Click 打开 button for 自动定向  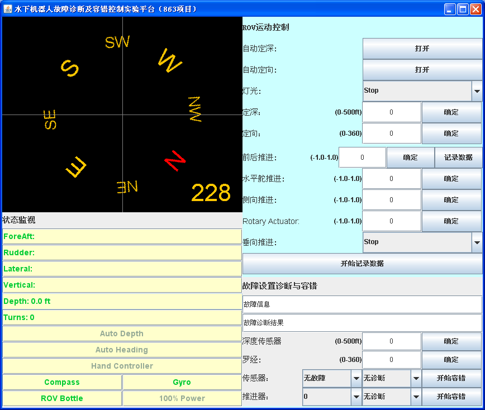(x=422, y=70)
